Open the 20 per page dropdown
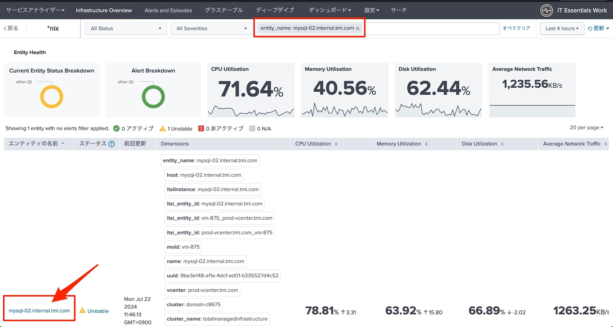Image resolution: width=613 pixels, height=327 pixels. (586, 127)
